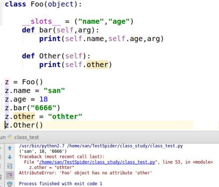Click the AttributeError message line in the console

pyautogui.click(x=85, y=173)
